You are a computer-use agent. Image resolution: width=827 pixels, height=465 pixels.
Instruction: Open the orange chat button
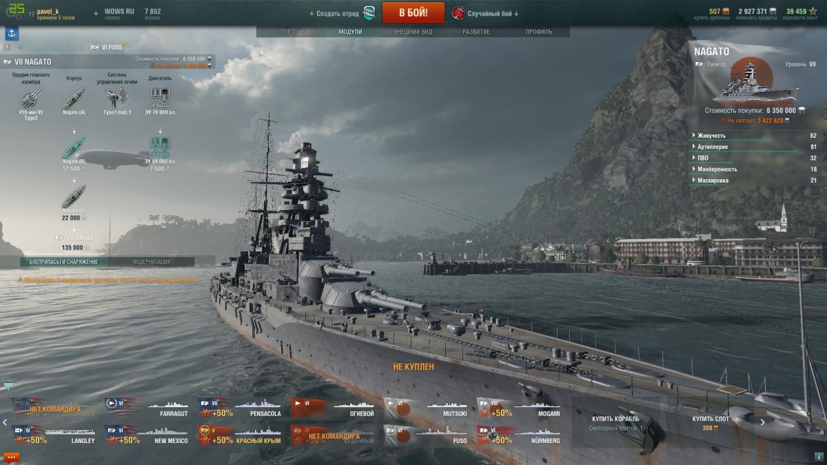[x=11, y=456]
